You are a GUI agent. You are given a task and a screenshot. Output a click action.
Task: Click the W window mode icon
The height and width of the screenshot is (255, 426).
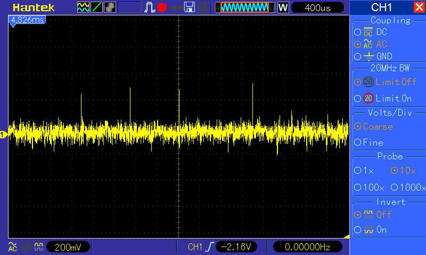tap(283, 7)
